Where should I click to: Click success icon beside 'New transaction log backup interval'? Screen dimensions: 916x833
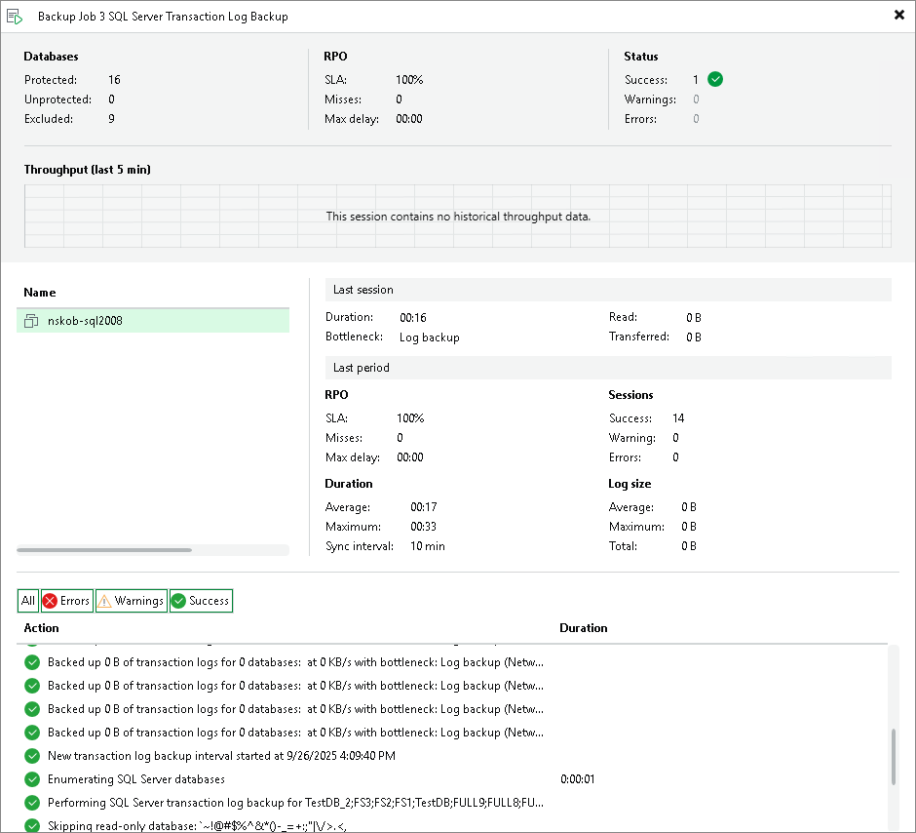pyautogui.click(x=32, y=756)
